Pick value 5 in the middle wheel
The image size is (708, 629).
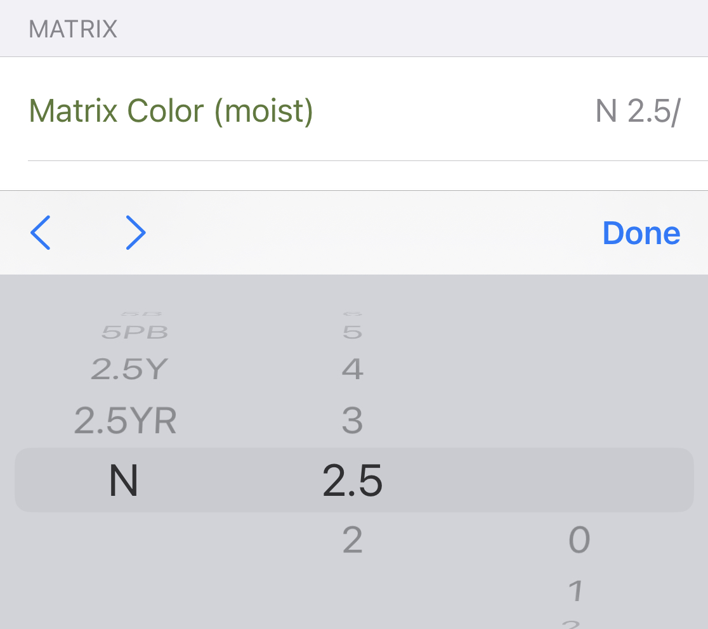click(352, 332)
